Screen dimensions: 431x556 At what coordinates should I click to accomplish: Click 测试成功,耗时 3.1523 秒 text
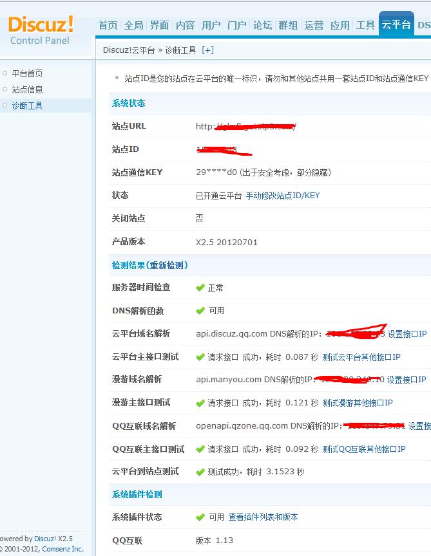tap(256, 472)
